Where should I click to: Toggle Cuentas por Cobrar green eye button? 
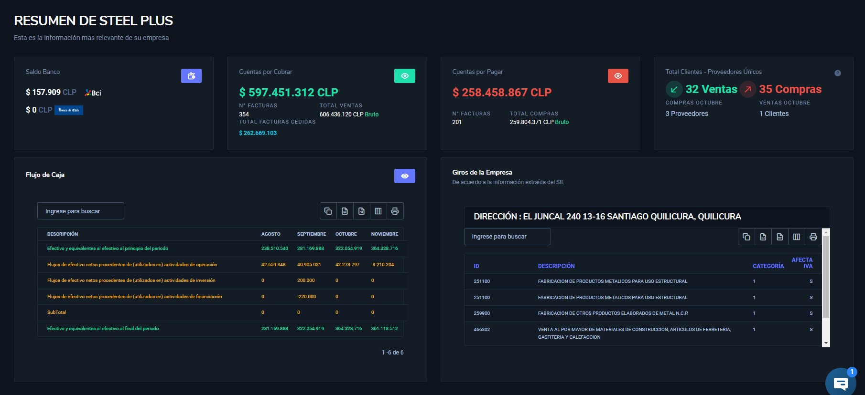click(x=404, y=76)
